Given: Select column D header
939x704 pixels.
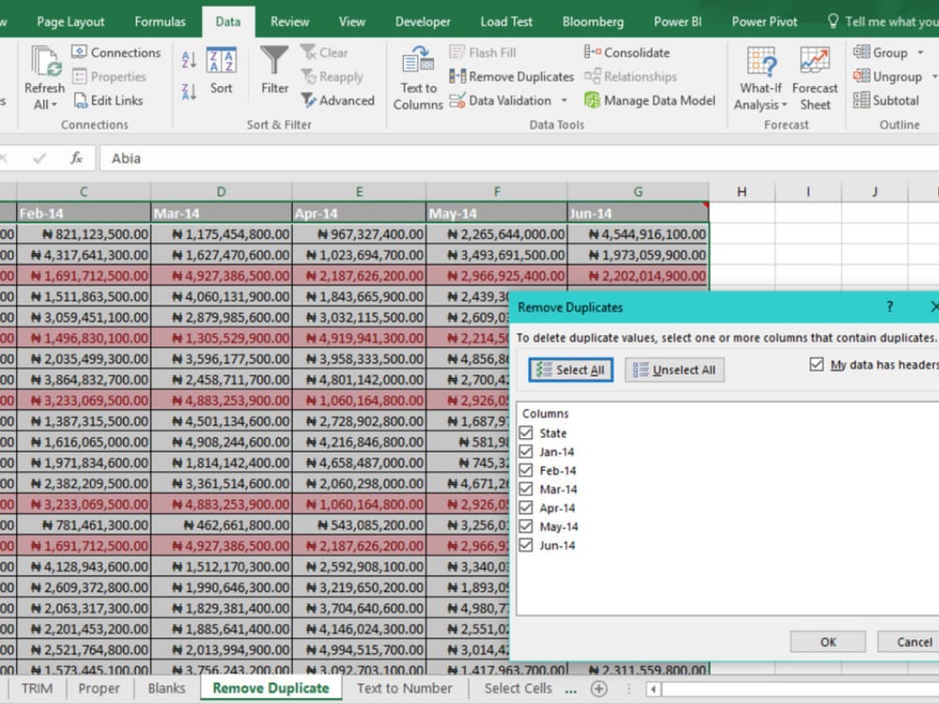Looking at the screenshot, I should tap(221, 191).
